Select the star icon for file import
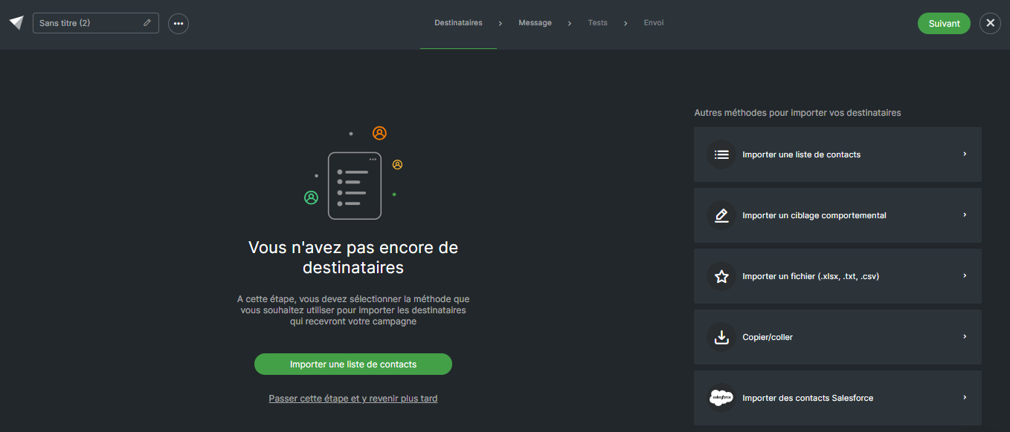 pos(721,275)
